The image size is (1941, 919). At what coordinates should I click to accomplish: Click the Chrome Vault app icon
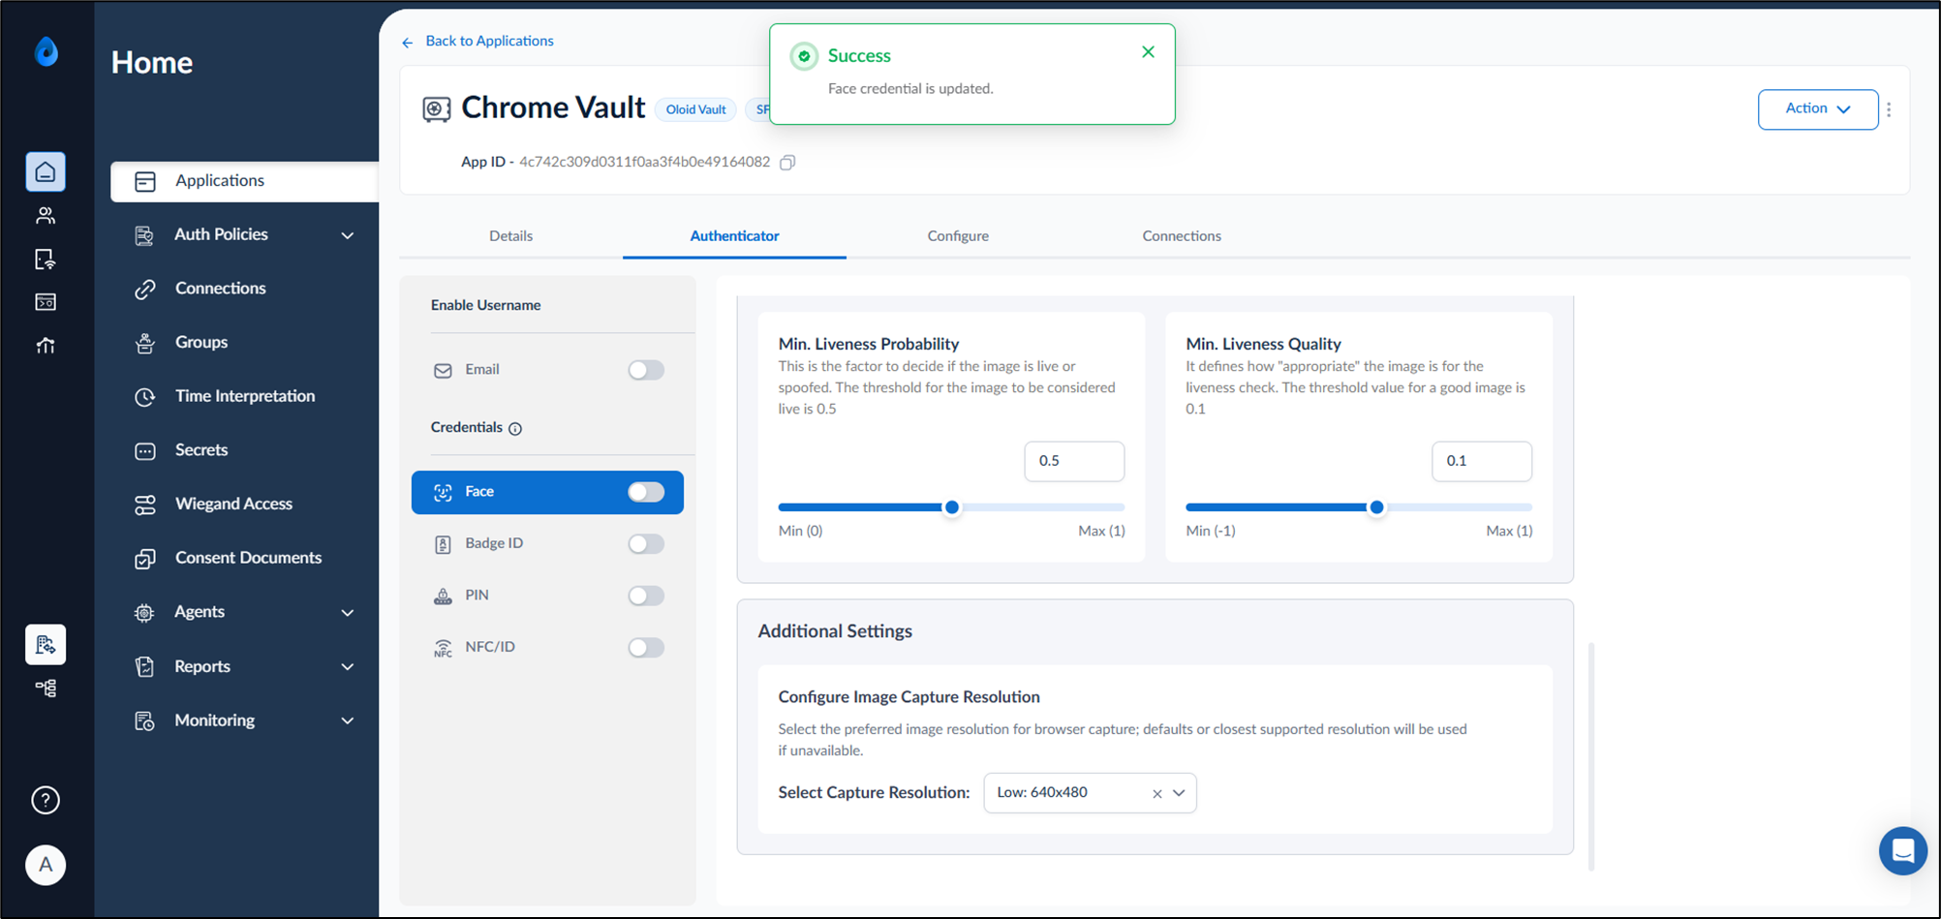(x=437, y=109)
